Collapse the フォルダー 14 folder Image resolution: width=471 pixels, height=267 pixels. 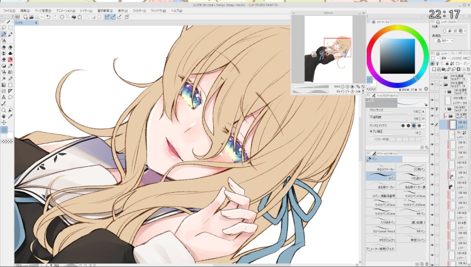(x=442, y=85)
